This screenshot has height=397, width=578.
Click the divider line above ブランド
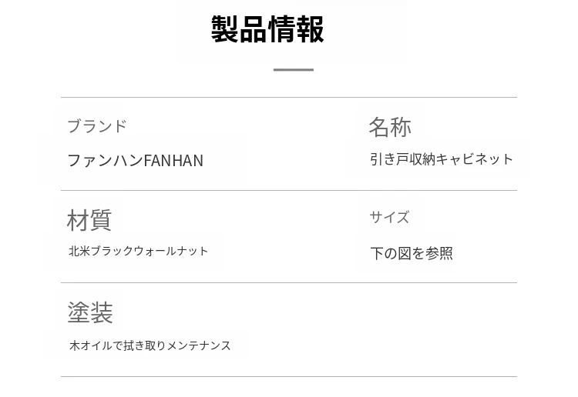289,98
